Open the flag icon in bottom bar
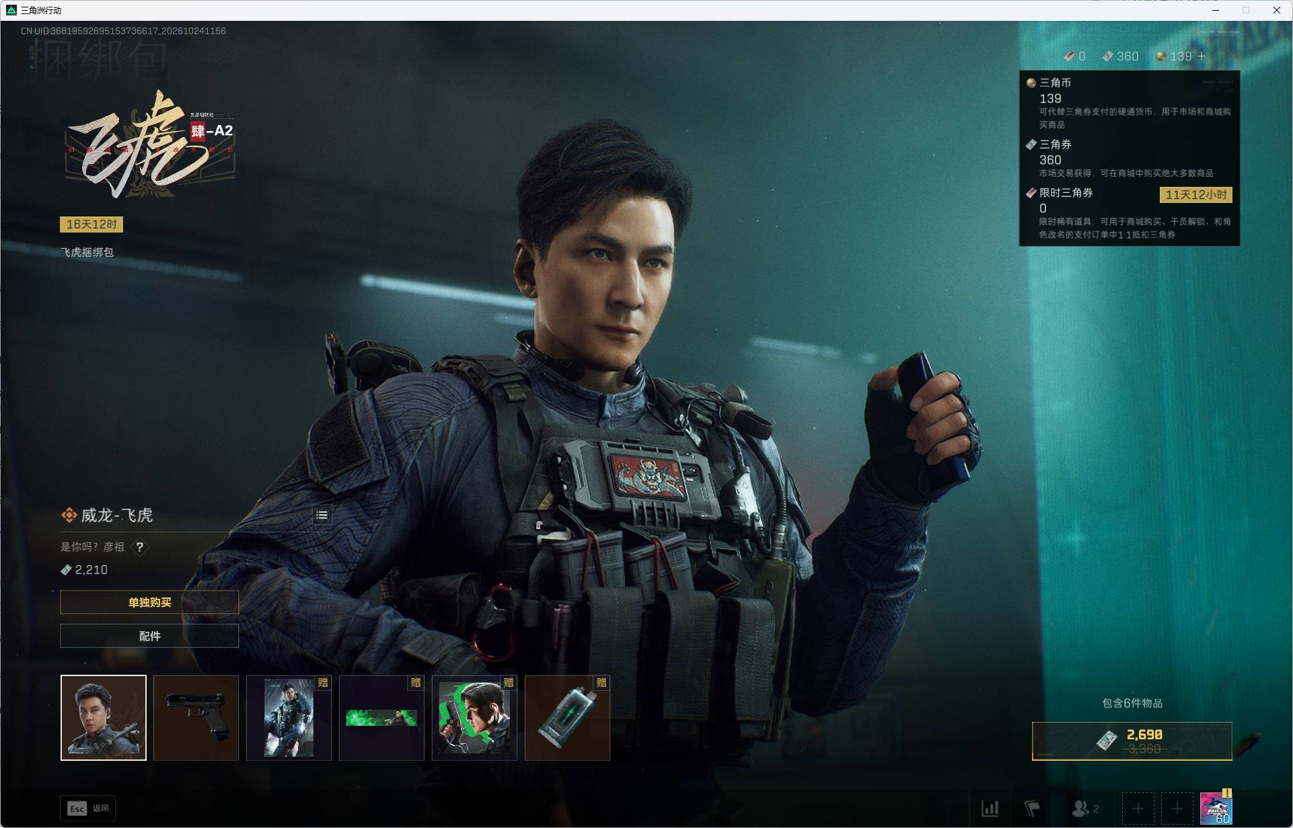The image size is (1293, 828). (1032, 808)
